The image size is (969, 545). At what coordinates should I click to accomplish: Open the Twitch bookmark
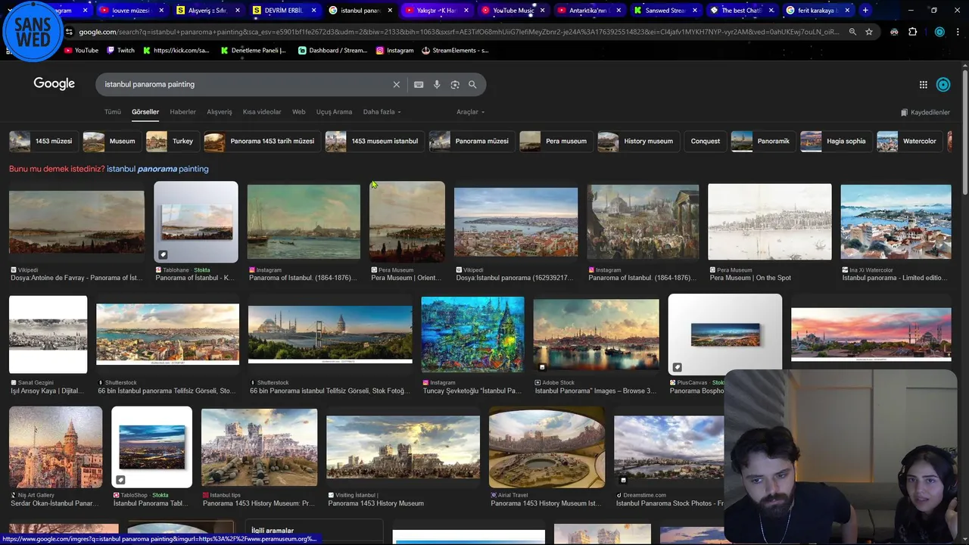(121, 51)
